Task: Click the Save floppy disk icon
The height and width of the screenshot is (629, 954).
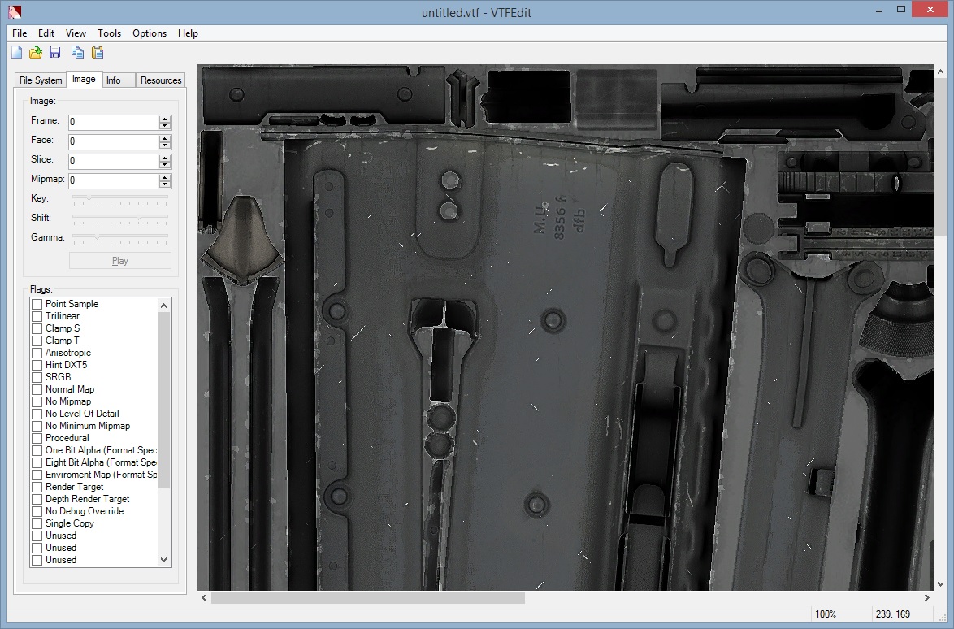Action: 54,52
